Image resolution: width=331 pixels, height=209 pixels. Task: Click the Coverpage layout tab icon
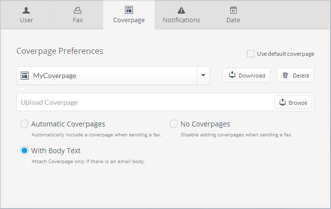(x=129, y=10)
